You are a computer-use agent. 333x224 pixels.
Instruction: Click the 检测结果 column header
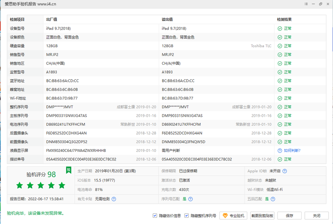pos(284,20)
